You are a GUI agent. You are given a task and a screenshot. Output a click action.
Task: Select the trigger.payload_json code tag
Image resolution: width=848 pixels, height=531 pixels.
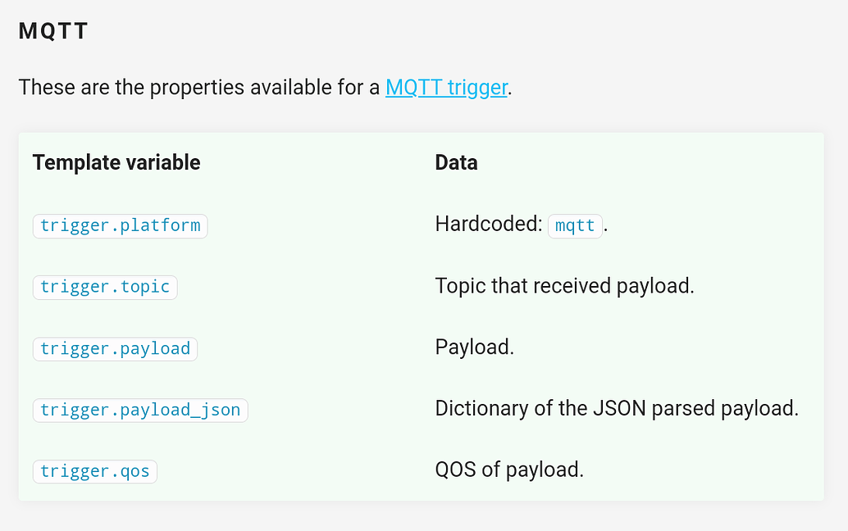(x=140, y=410)
